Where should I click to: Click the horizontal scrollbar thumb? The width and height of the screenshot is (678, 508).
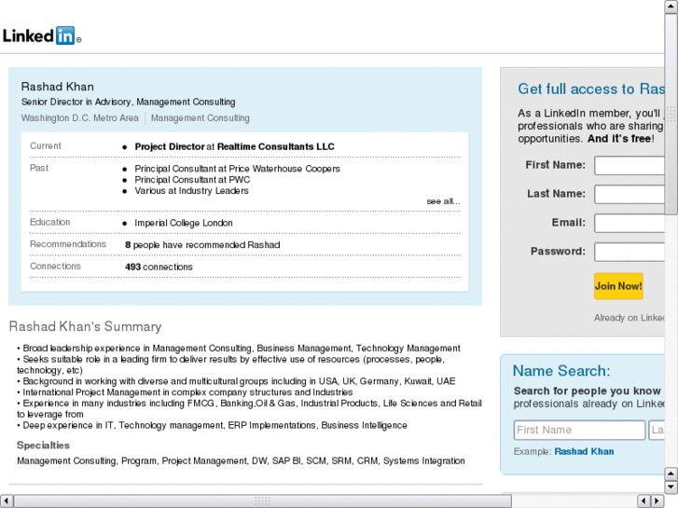coord(262,501)
